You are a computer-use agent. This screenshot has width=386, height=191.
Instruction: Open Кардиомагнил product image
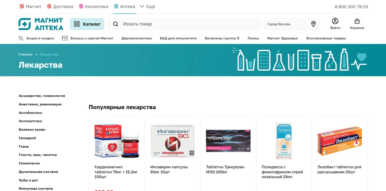116,141
